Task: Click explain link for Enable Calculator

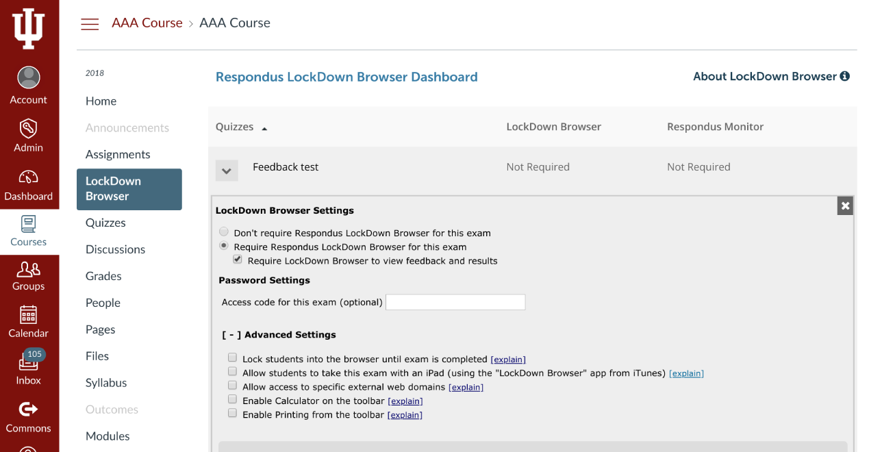Action: pos(405,401)
